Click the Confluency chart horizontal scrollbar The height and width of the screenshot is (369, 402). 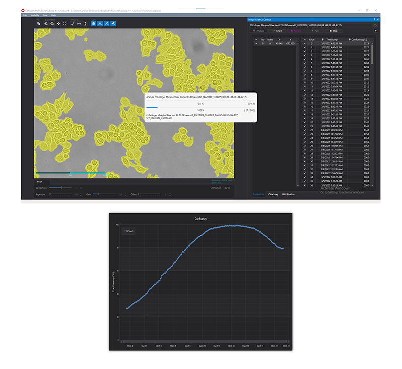(x=205, y=341)
